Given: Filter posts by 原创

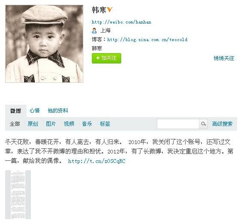Looking at the screenshot, I should 33,124.
